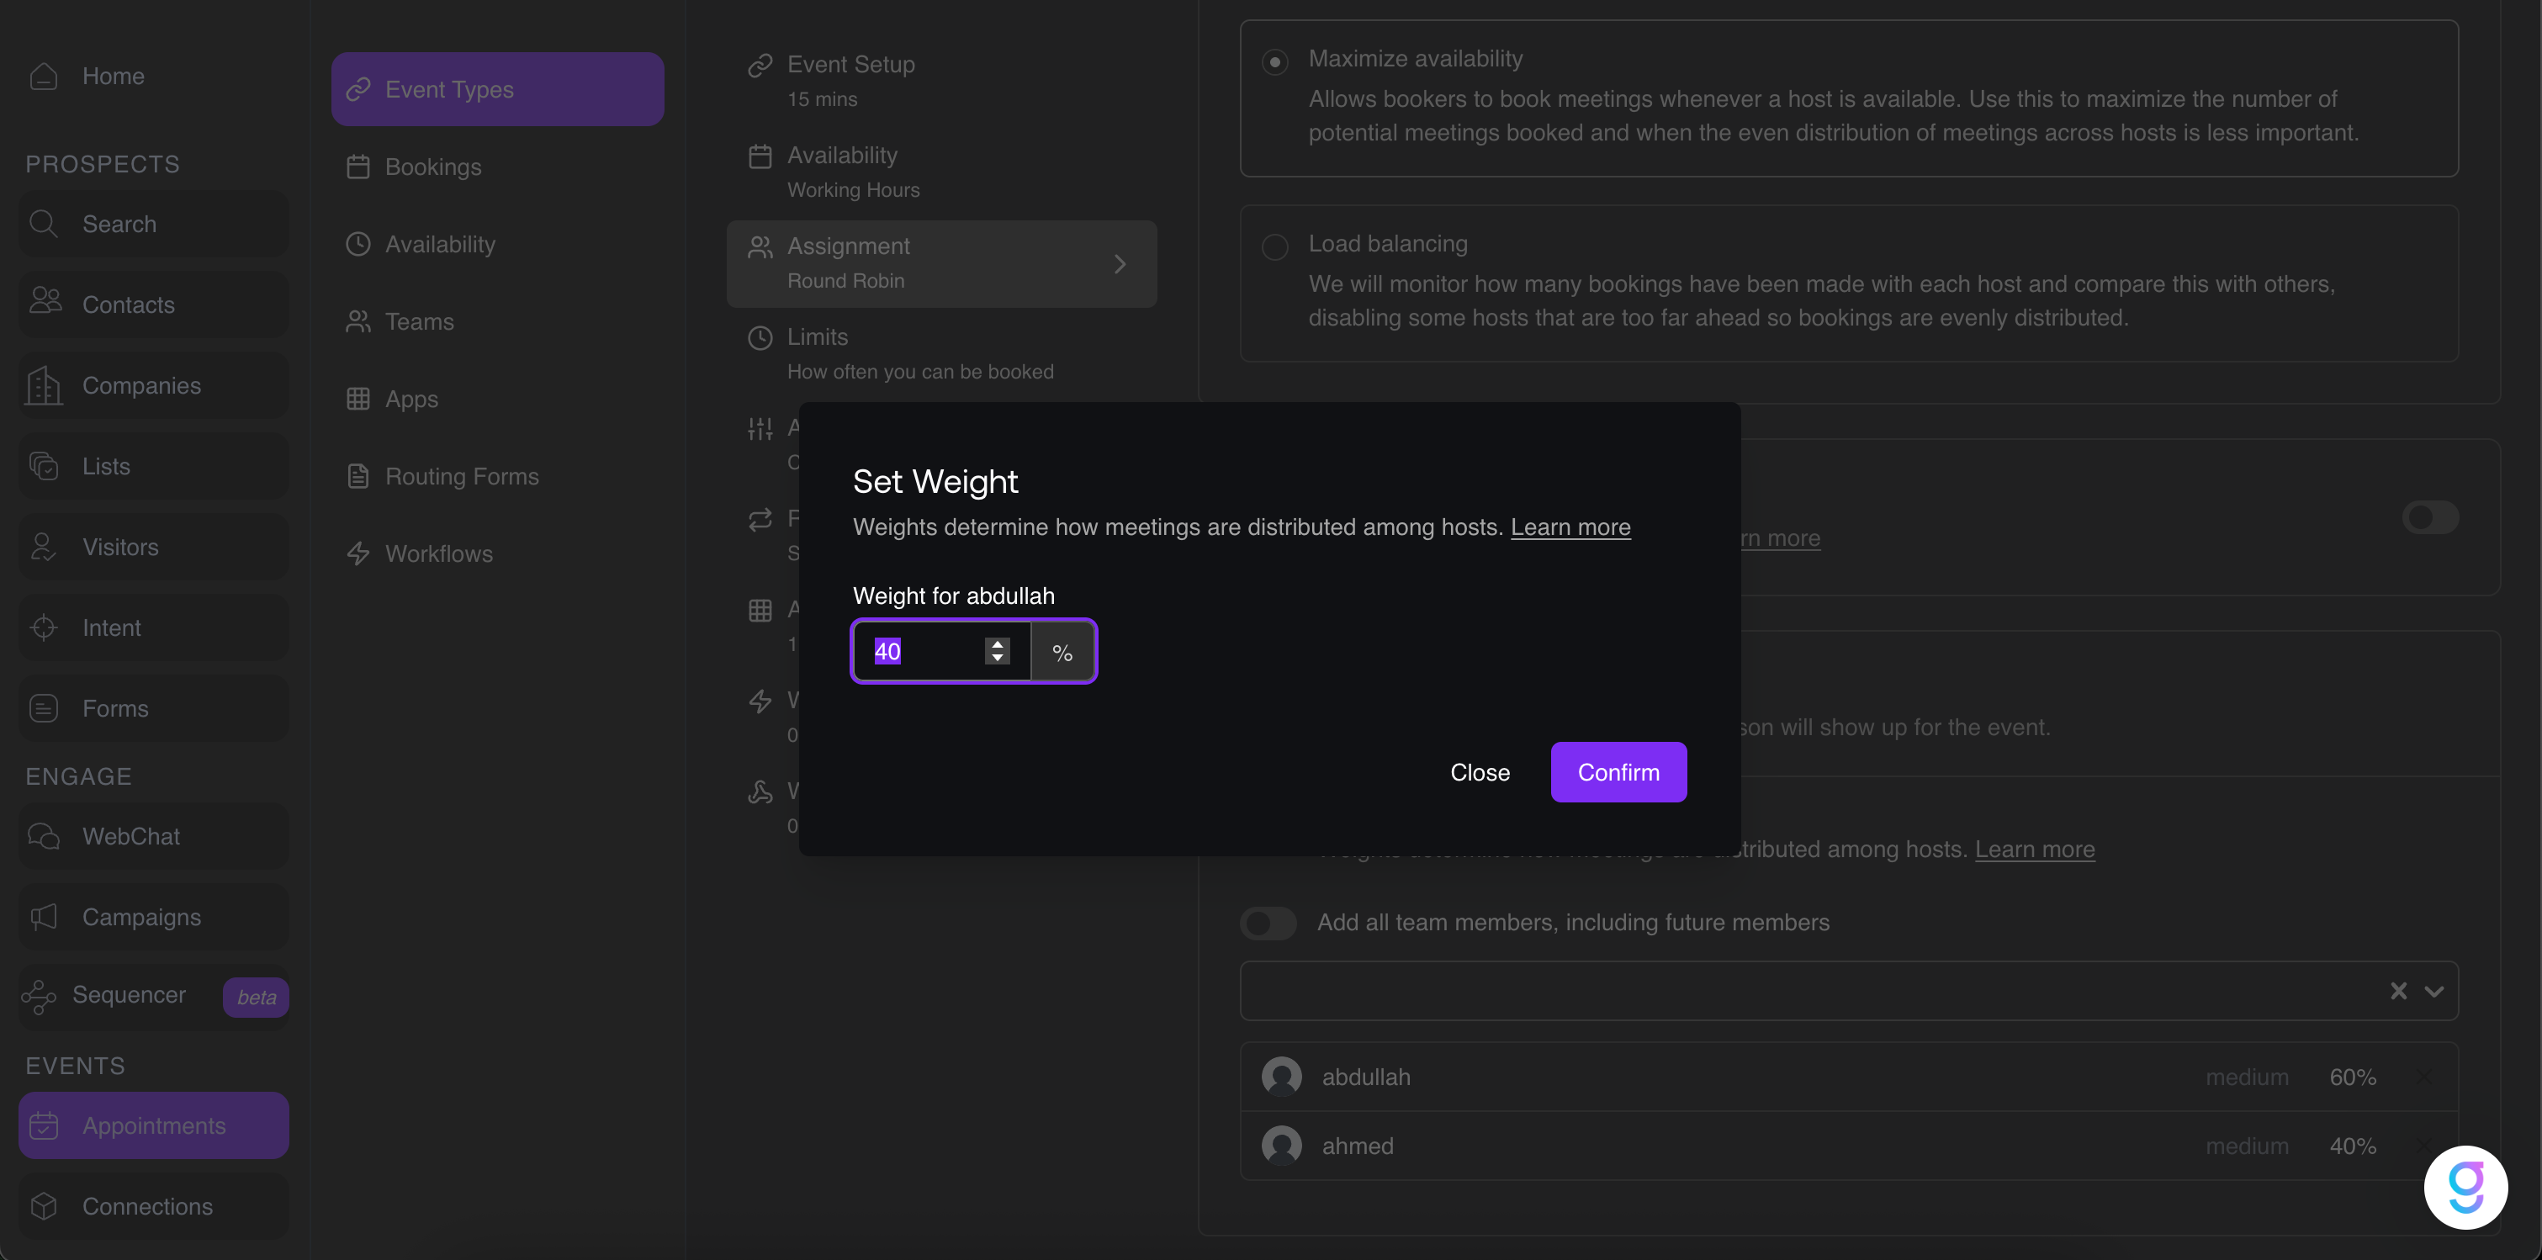Viewport: 2542px width, 1260px height.
Task: Open Learn more link in Set Weight dialog
Action: (x=1570, y=527)
